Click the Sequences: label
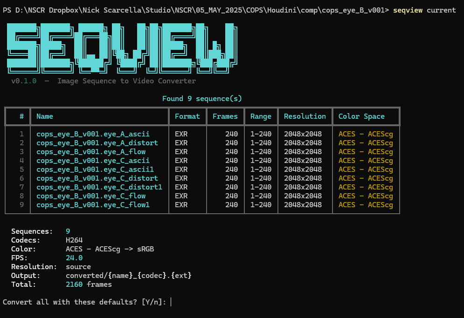The height and width of the screenshot is (318, 464). (32, 231)
